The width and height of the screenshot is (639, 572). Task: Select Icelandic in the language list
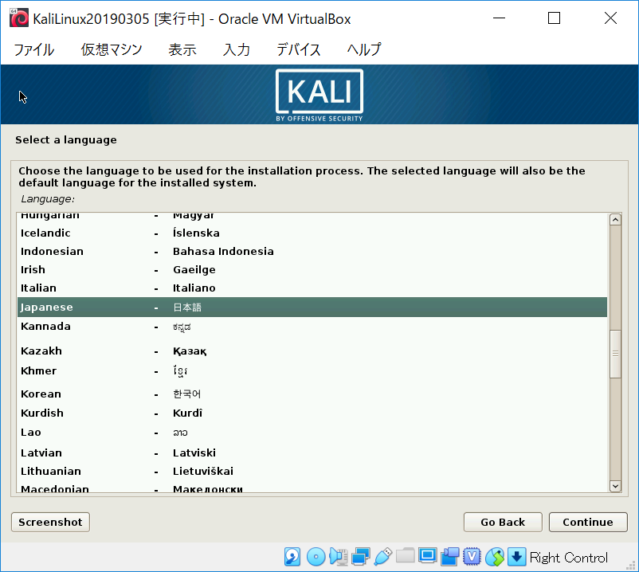tap(312, 233)
